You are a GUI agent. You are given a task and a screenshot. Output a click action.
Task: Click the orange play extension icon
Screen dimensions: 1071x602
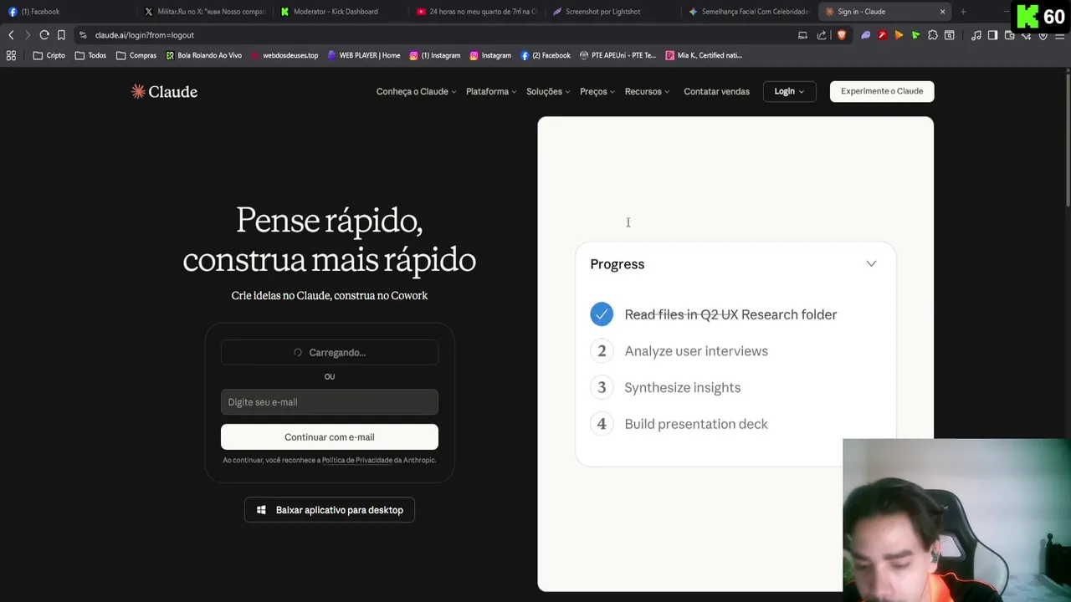coord(899,35)
